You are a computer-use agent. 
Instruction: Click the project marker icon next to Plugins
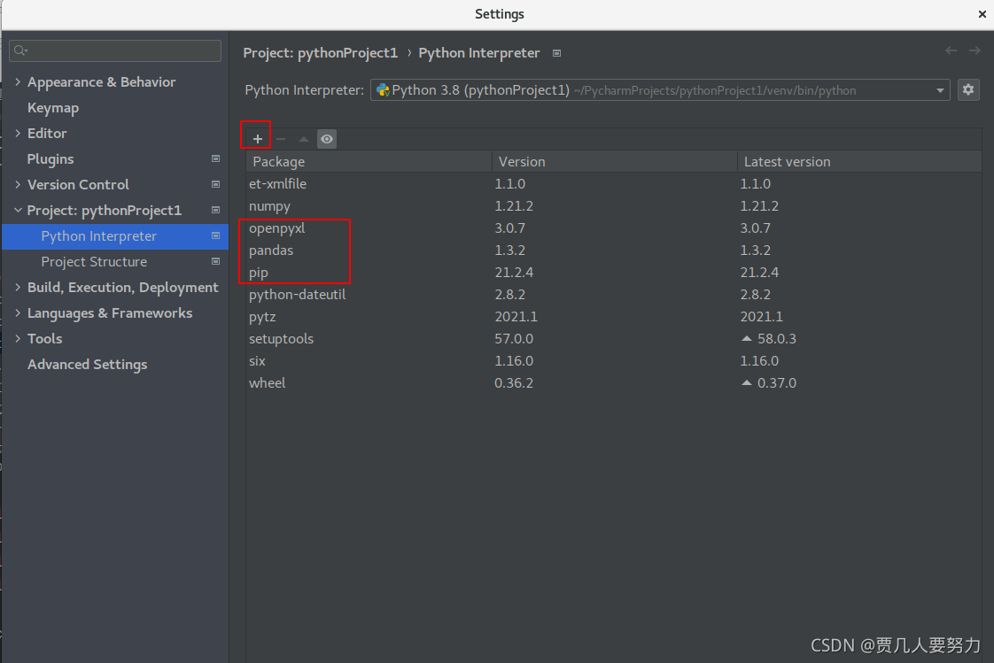[x=215, y=159]
